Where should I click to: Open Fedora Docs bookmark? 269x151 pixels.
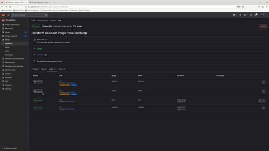coord(18,10)
